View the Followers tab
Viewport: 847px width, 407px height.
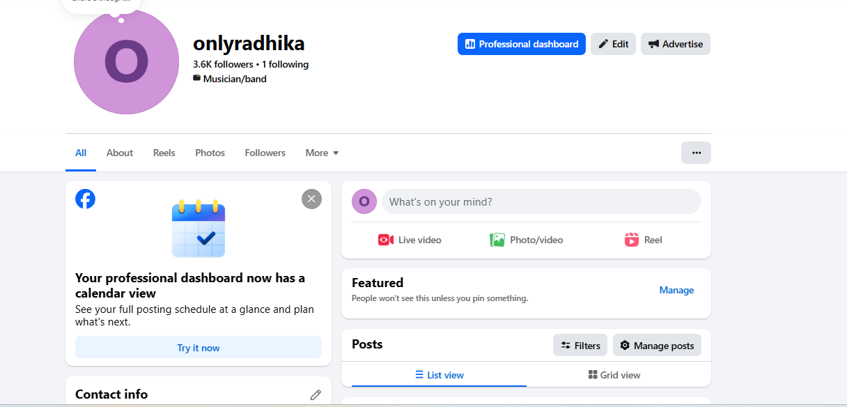pos(265,153)
